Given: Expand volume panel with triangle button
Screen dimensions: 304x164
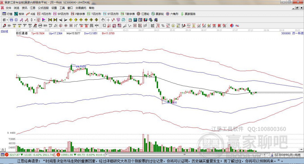Looking at the screenshot, I should pyautogui.click(x=3, y=149).
